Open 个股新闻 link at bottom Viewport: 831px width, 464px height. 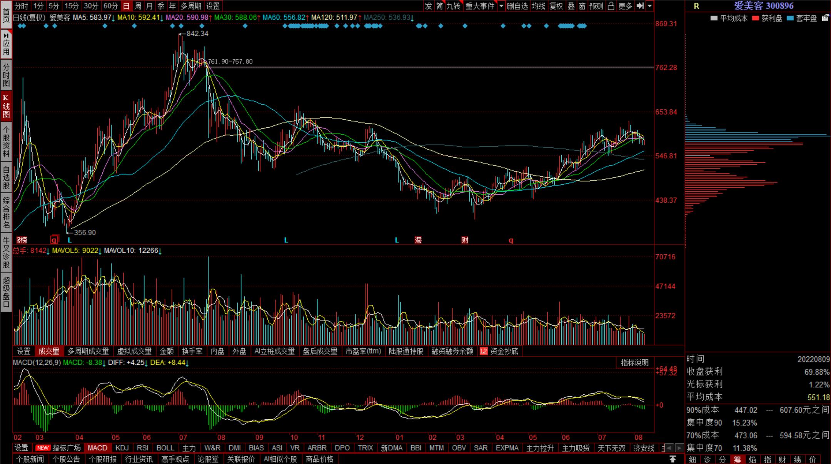tap(30, 459)
